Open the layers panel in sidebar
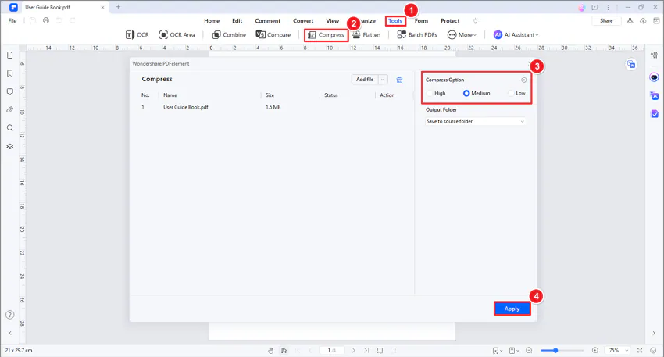Screen dimensions: 664x357 coord(9,146)
